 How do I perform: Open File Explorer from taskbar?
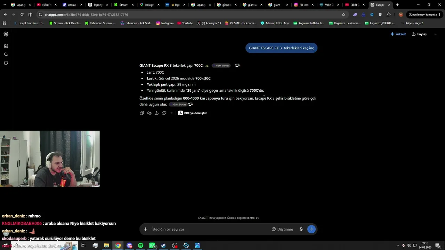point(106,245)
